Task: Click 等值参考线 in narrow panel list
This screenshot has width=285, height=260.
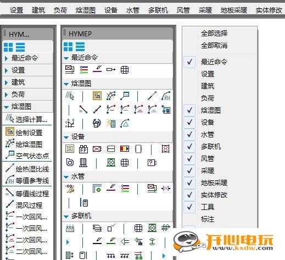Action: (x=27, y=180)
